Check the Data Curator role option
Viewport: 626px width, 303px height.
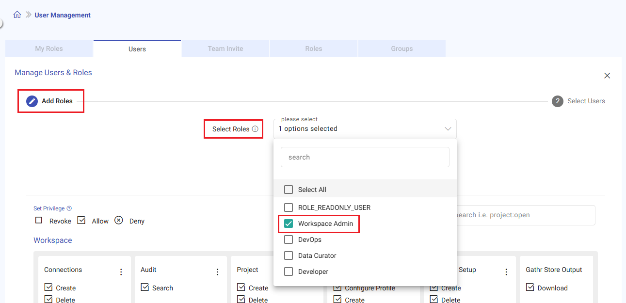(x=289, y=255)
